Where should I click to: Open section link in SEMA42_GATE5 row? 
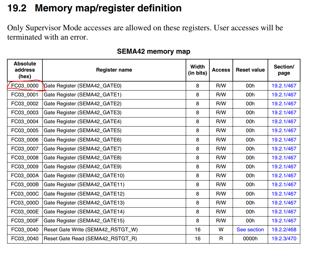click(284, 130)
